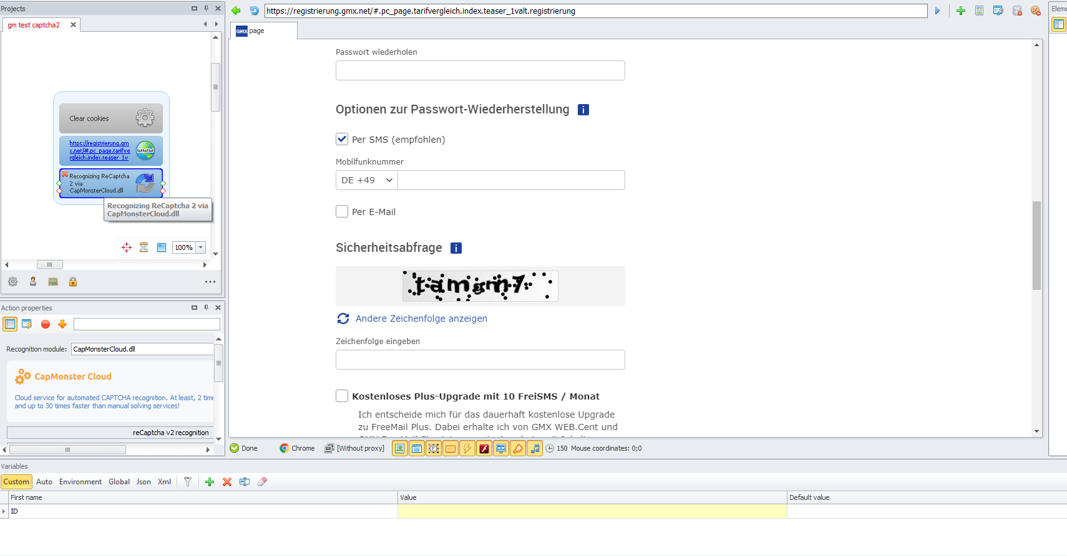Check the Per E-Mail checkbox
The image size is (1067, 556).
tap(342, 211)
